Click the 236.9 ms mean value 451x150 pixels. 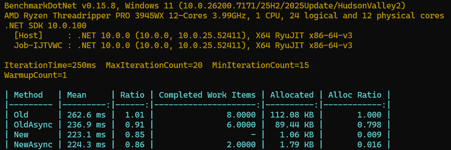(x=86, y=125)
